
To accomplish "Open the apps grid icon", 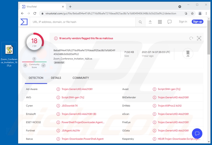I will pos(160,22).
